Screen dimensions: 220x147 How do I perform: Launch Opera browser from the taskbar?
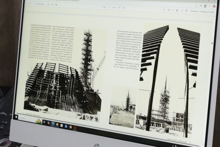click(75, 128)
